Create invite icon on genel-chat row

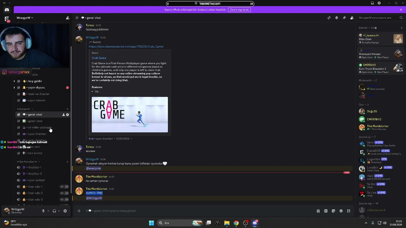pyautogui.click(x=63, y=115)
